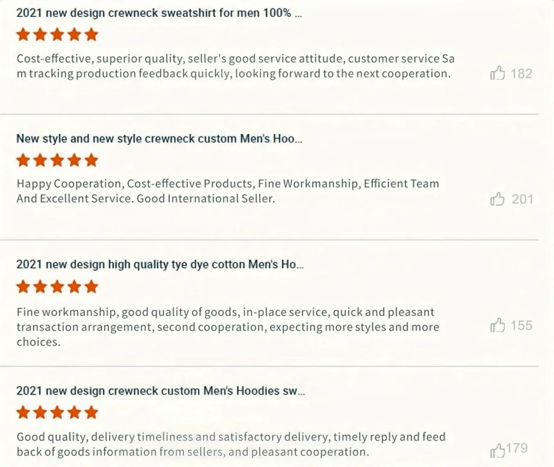Open 'high quality tye dye cotton' product link

(159, 264)
